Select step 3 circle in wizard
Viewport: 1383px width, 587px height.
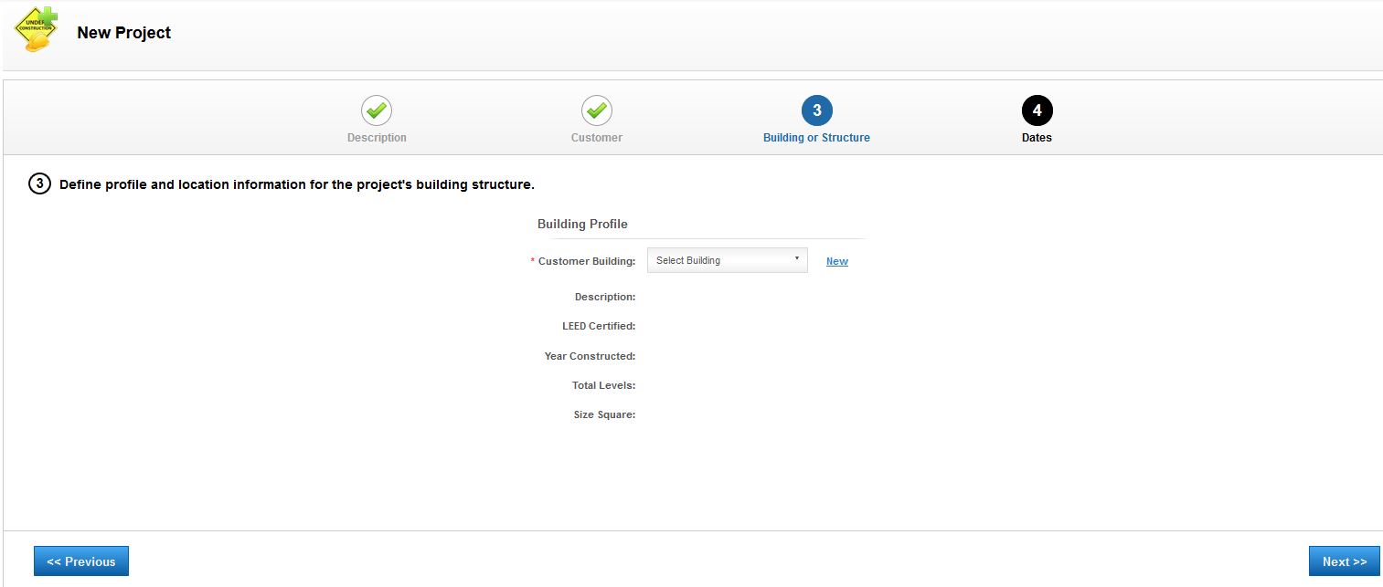pyautogui.click(x=817, y=110)
